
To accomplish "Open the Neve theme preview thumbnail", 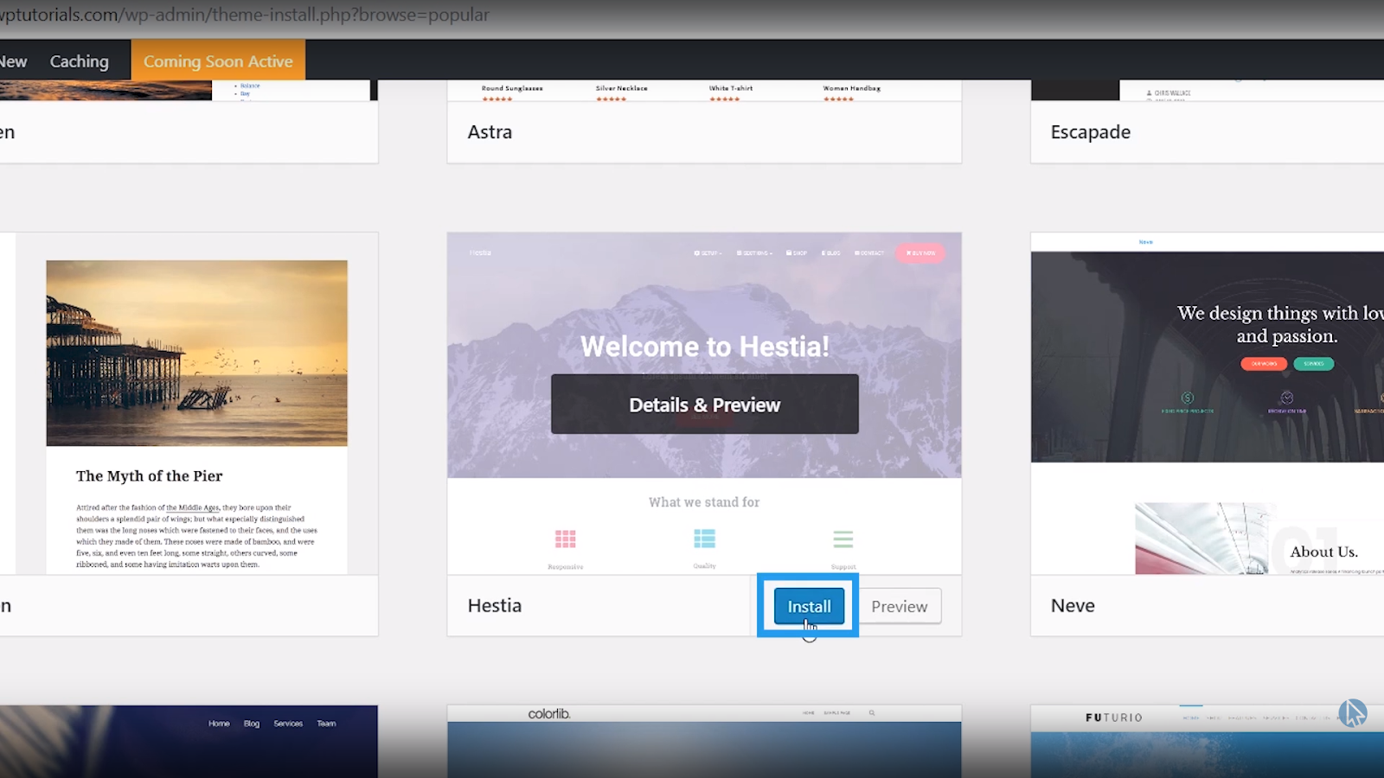I will [x=1208, y=404].
